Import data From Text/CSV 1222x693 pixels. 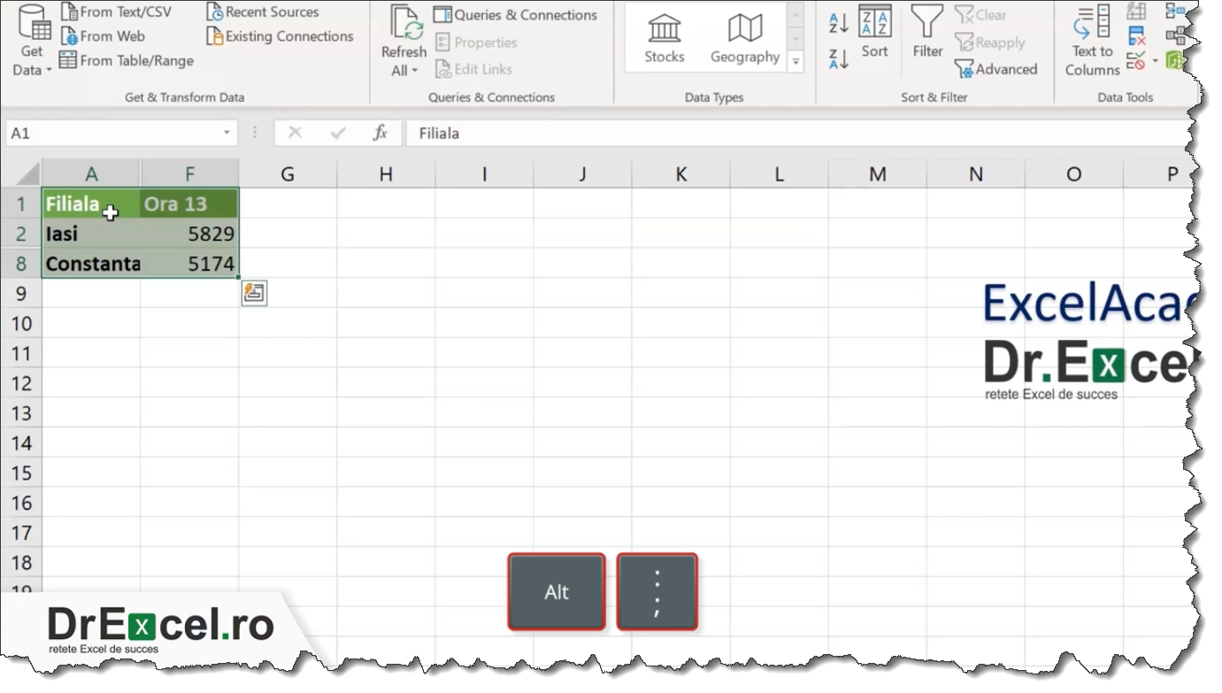pos(117,11)
